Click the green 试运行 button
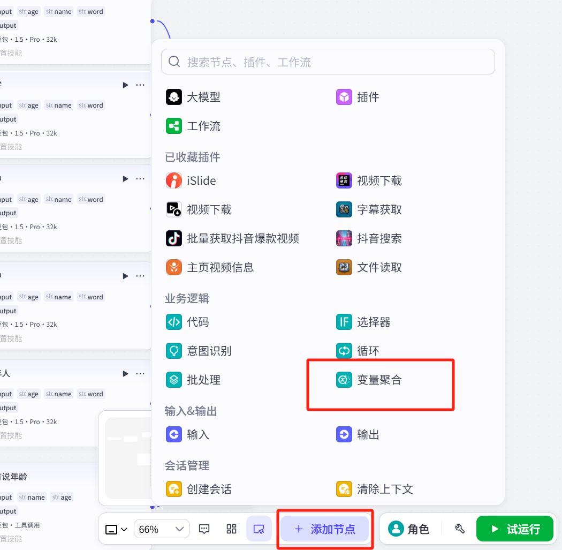562x550 pixels. click(515, 529)
